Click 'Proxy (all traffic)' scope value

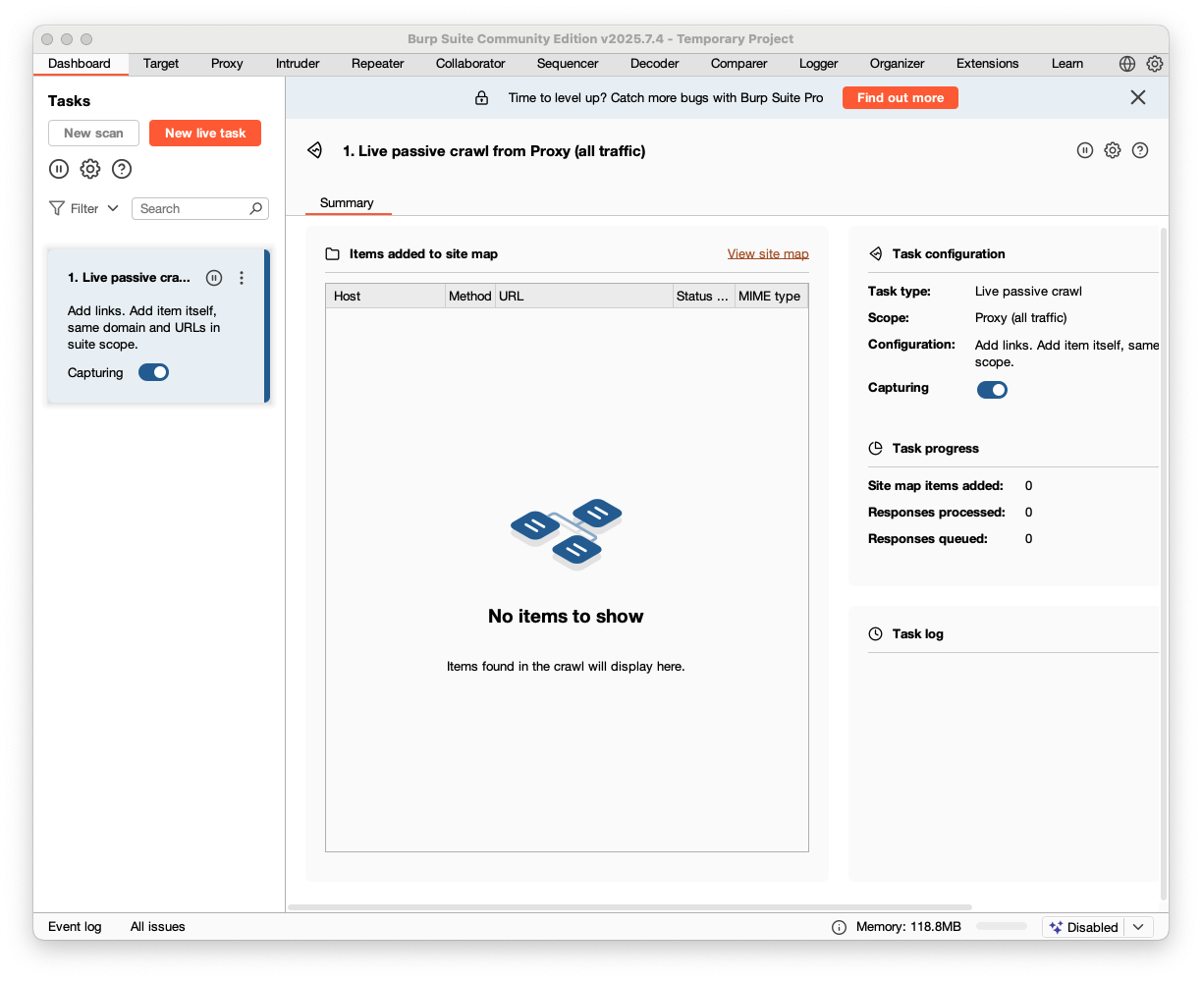[x=1020, y=318]
